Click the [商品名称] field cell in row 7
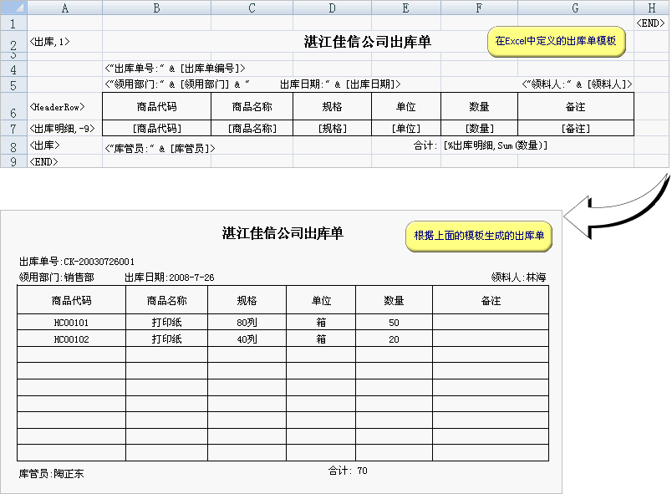 [x=252, y=128]
